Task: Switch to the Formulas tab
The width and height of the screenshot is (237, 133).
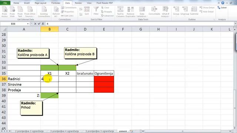Action: click(56, 3)
